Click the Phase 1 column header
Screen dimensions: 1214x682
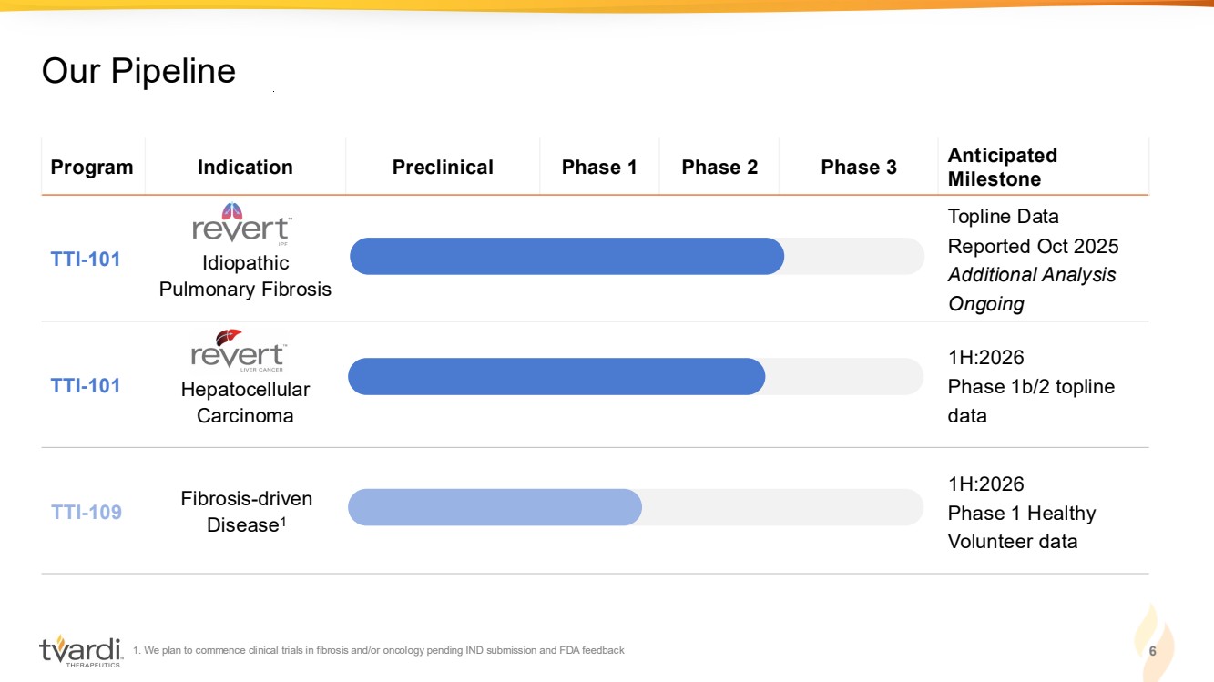point(599,168)
